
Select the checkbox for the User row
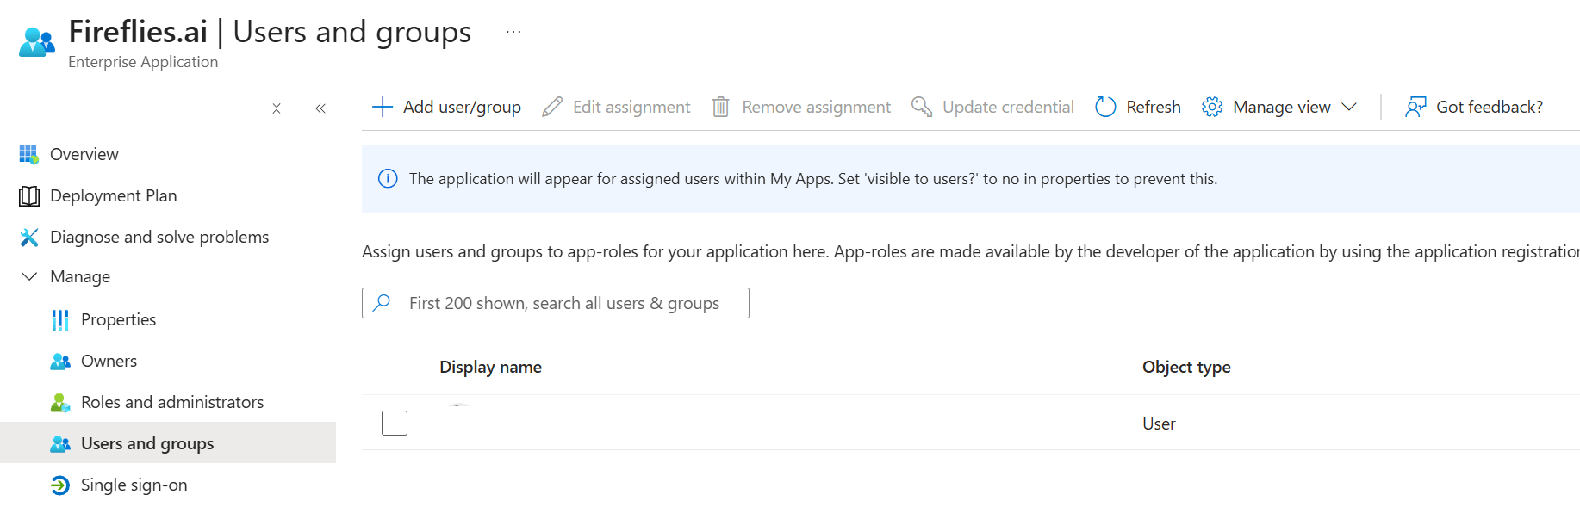(395, 424)
